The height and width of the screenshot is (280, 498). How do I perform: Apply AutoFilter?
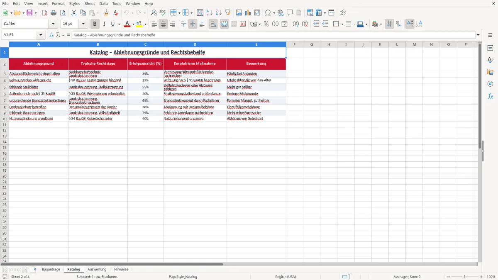pyautogui.click(x=227, y=13)
